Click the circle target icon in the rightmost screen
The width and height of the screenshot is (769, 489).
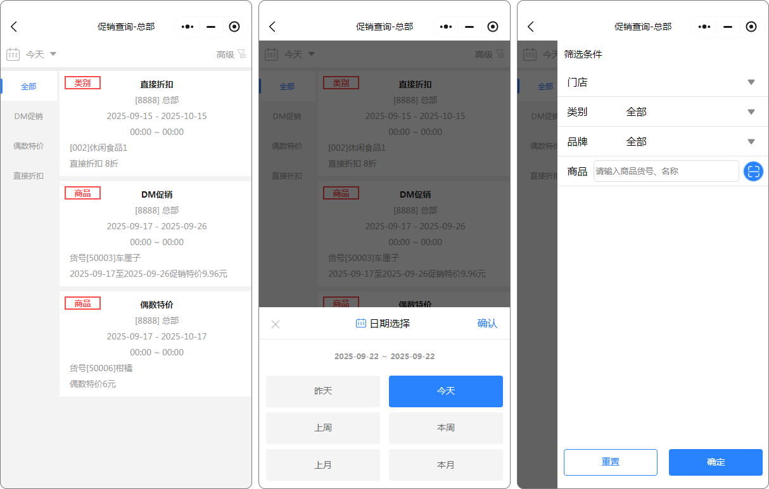[751, 27]
